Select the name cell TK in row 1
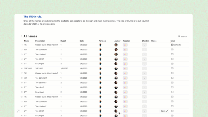Viewport: 208px width, 117px height. pyautogui.click(x=25, y=45)
